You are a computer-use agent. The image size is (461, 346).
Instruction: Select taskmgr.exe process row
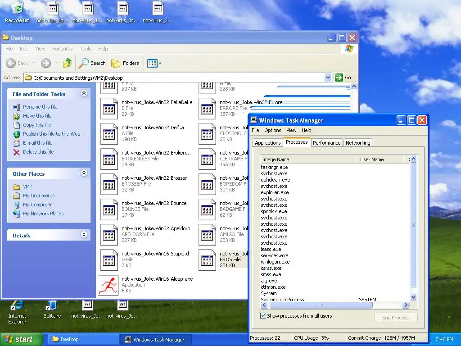(x=335, y=167)
